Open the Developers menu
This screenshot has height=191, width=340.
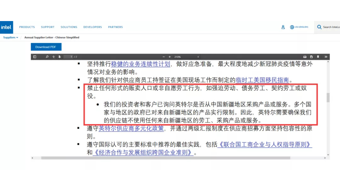(93, 27)
